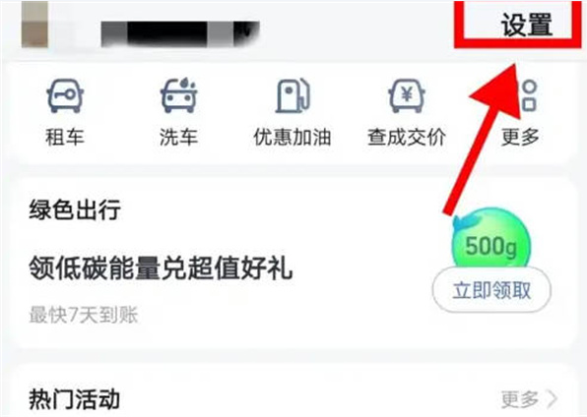Click the user profile avatar
The height and width of the screenshot is (417, 587).
tap(34, 25)
